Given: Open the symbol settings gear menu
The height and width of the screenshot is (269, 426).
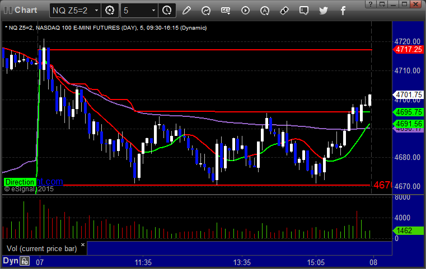Looking at the screenshot, I should coord(110,11).
